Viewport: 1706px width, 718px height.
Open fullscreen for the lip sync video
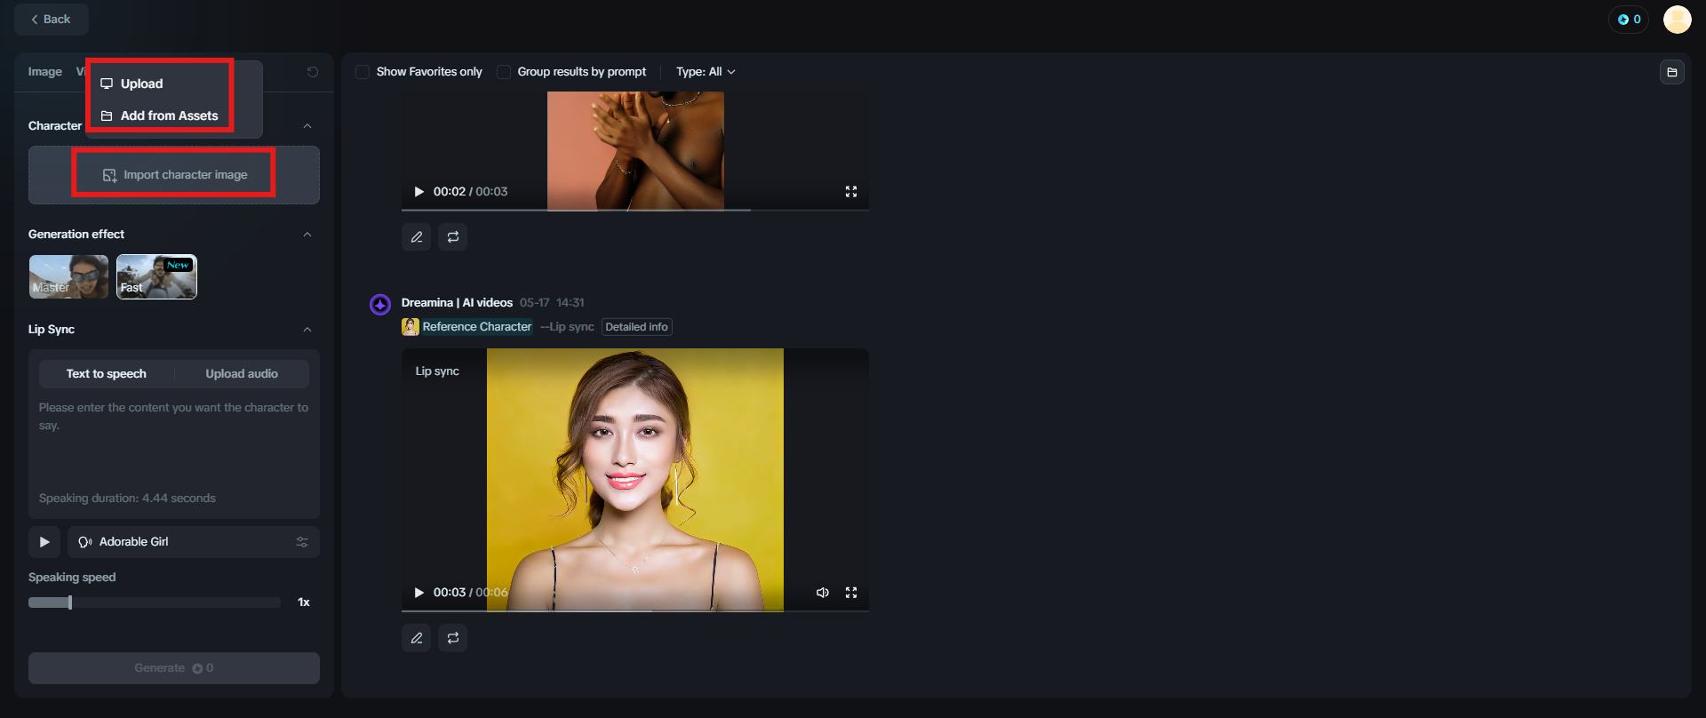point(851,593)
